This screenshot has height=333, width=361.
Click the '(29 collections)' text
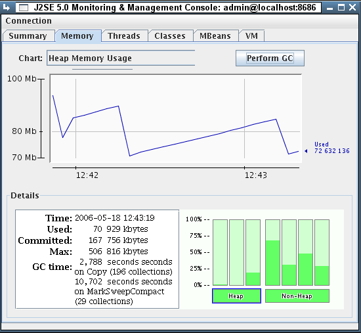[x=104, y=301]
